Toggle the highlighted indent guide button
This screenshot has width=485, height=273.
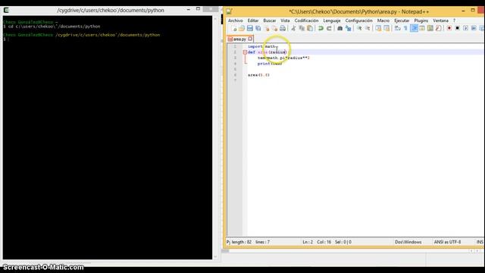tap(414, 29)
